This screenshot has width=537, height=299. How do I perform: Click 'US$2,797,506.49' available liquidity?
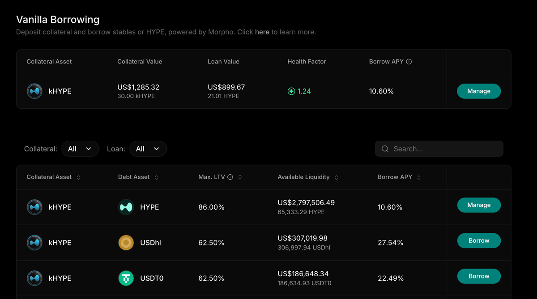pyautogui.click(x=306, y=203)
